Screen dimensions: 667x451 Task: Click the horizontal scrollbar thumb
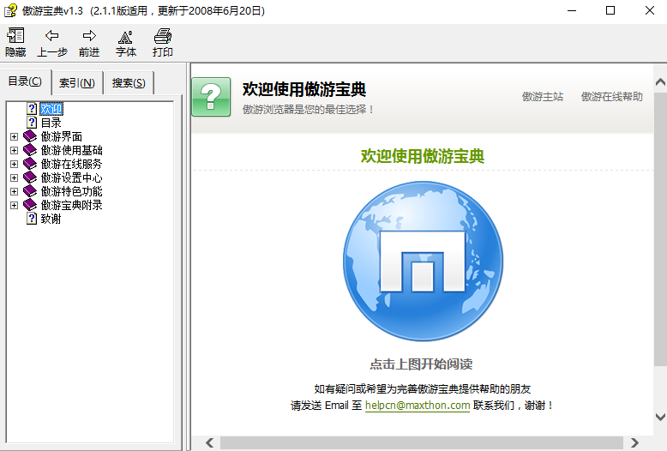(x=422, y=443)
